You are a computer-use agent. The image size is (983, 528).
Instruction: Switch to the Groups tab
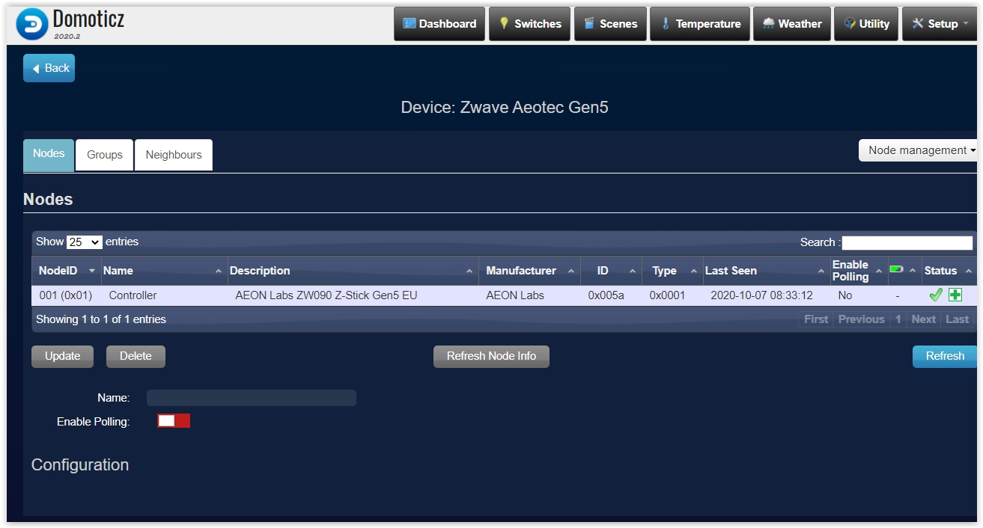click(105, 155)
